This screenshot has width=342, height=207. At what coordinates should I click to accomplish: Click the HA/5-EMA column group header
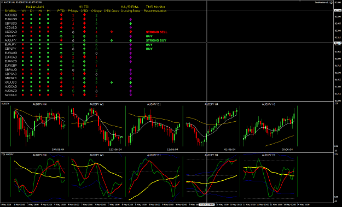130,7
